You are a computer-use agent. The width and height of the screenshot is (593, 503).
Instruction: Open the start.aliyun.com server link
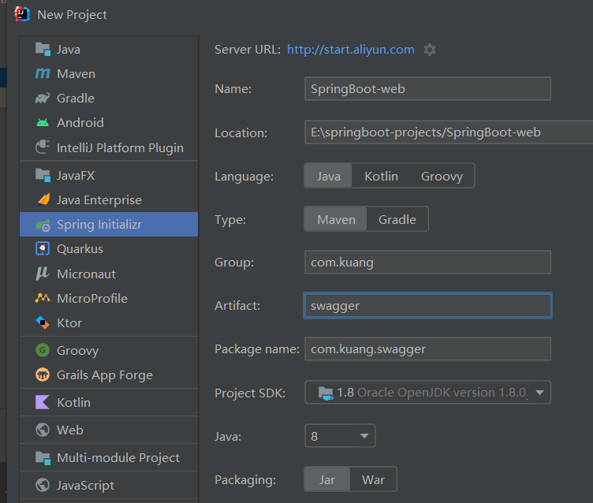351,50
